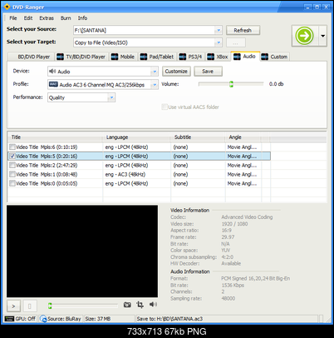Open the Profile dropdown

(x=155, y=84)
